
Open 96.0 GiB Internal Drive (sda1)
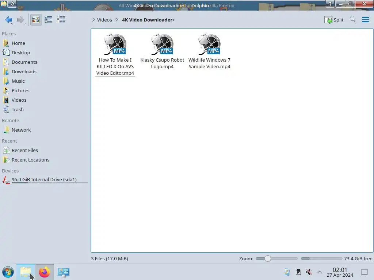click(x=45, y=180)
